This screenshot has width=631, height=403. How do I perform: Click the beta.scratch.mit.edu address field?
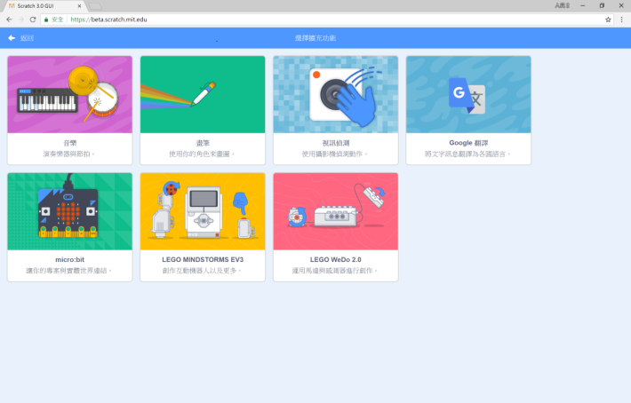tap(327, 20)
